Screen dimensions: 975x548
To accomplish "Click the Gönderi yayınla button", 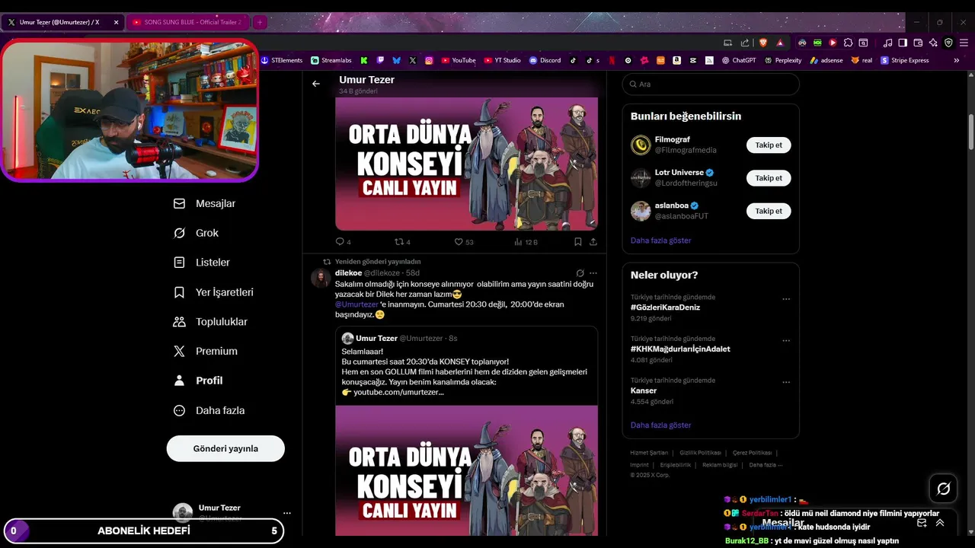I will click(x=225, y=448).
